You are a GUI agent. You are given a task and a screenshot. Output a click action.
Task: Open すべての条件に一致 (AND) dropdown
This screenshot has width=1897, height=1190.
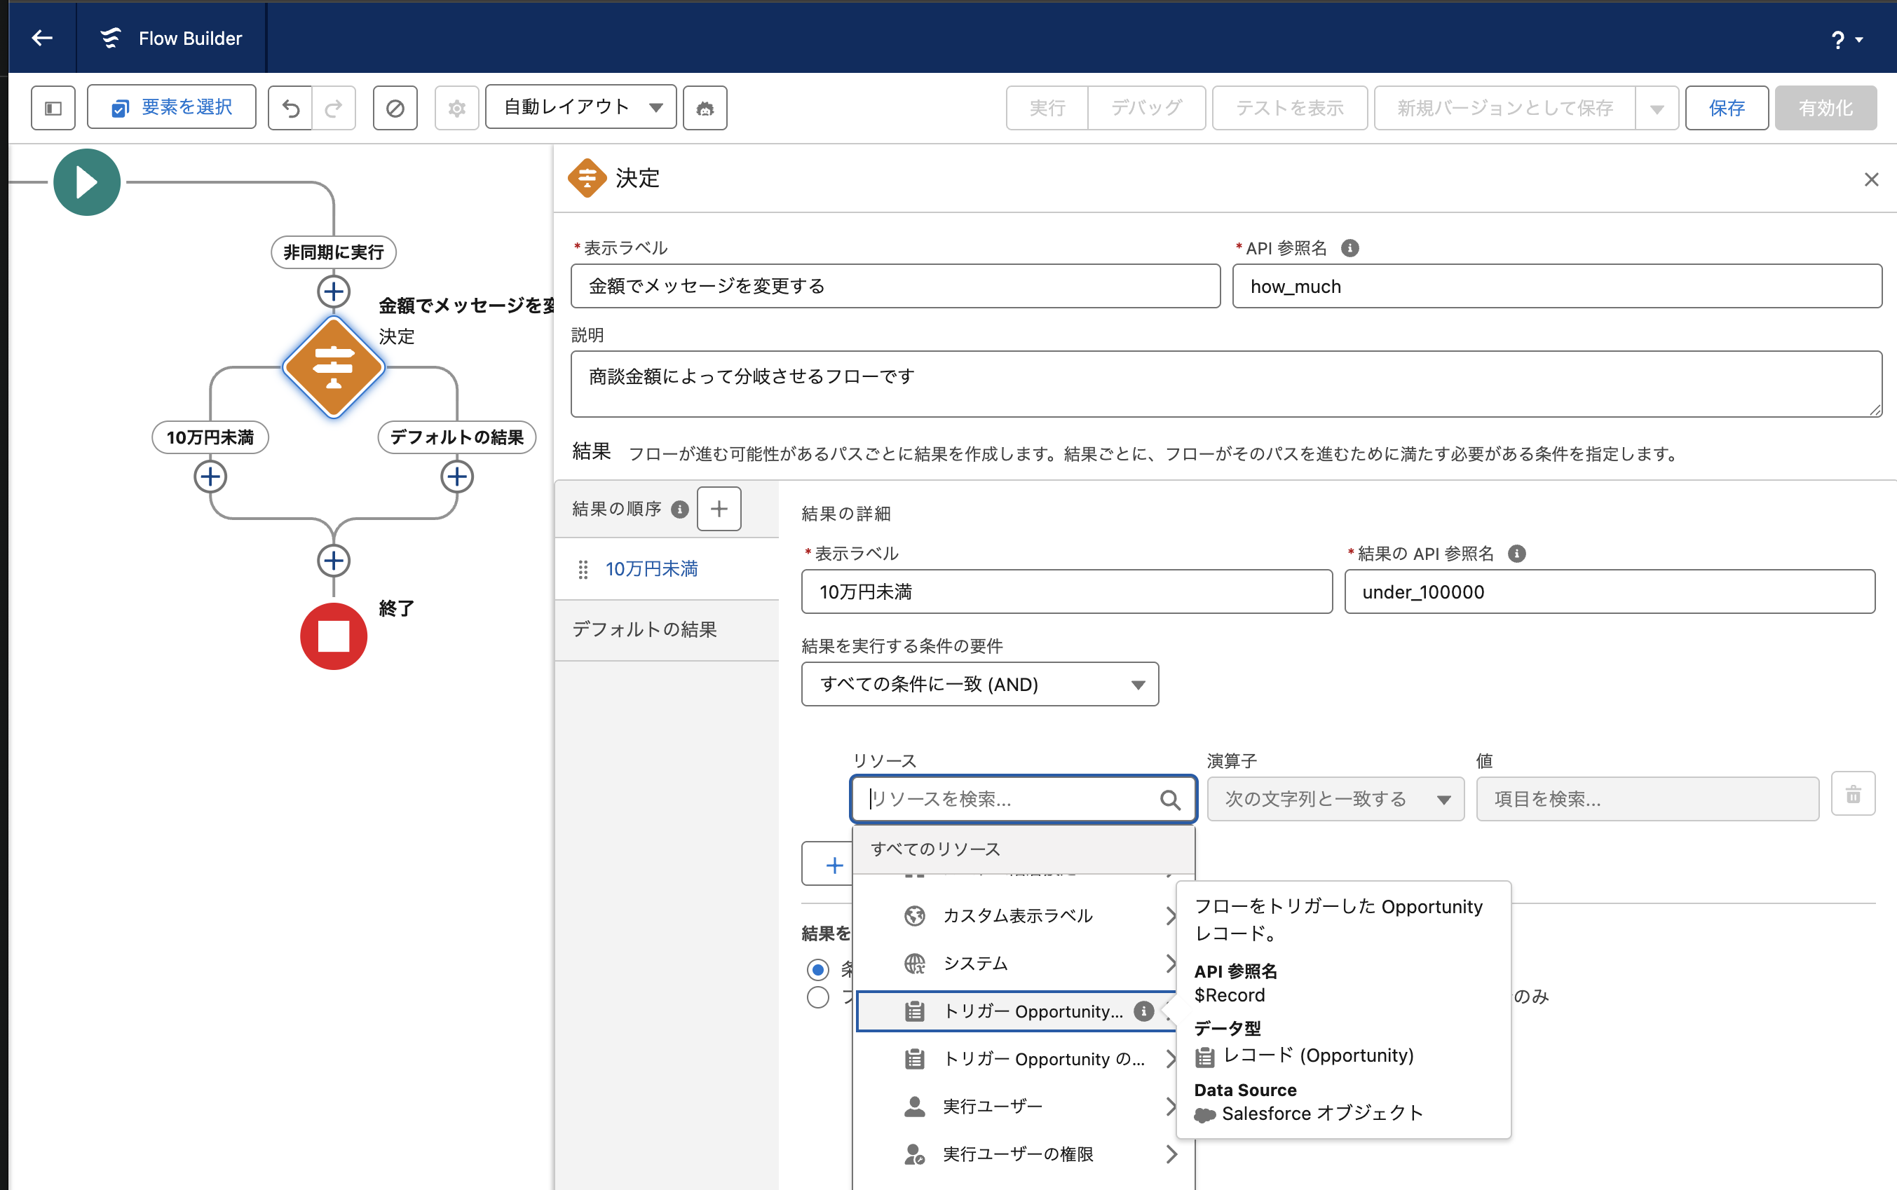[979, 684]
